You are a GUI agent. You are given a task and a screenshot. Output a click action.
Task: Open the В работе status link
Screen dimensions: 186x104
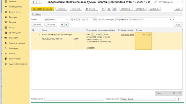pos(36,14)
